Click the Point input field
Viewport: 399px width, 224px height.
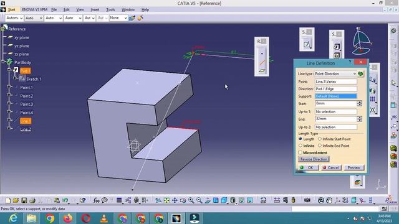335,82
